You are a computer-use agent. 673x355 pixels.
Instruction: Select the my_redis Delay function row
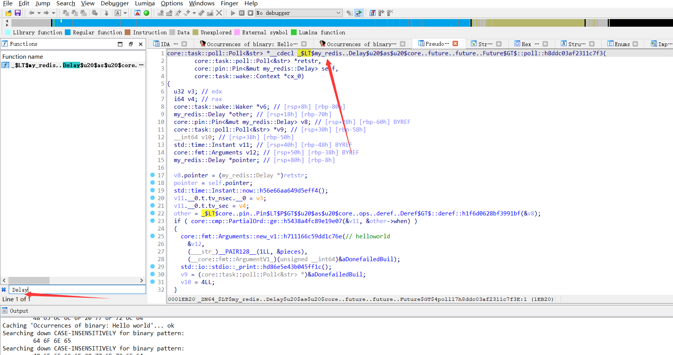(x=73, y=65)
